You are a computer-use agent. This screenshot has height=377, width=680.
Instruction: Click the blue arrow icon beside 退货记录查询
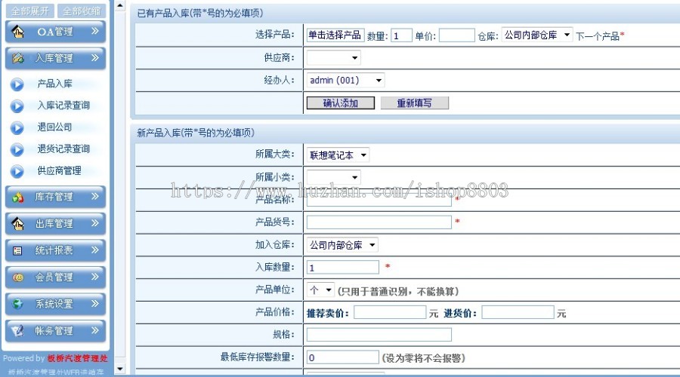click(x=17, y=149)
